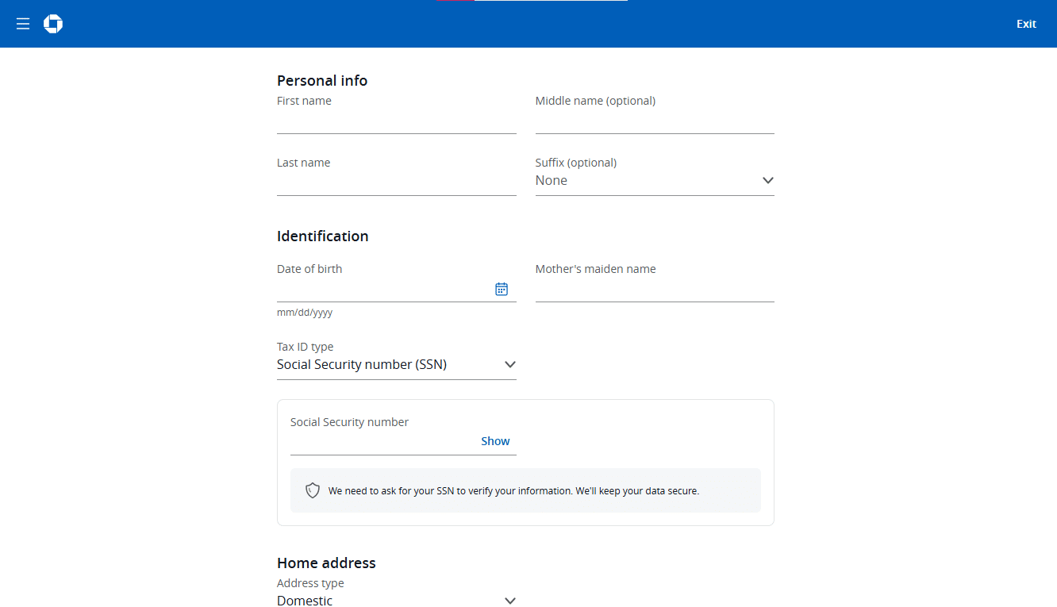Click the Social Security number input
This screenshot has height=607, width=1057.
tap(373, 444)
